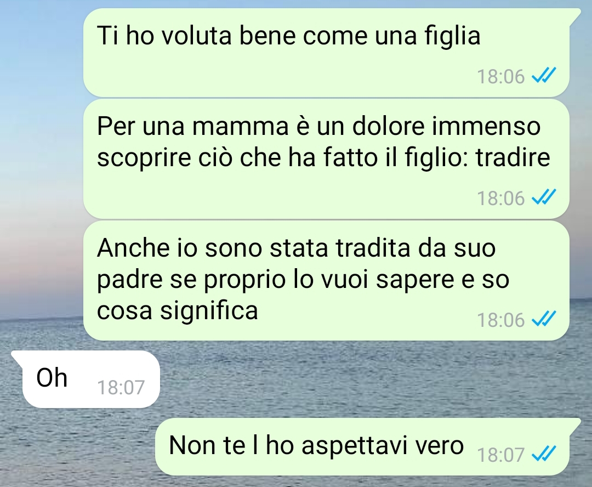
Task: Select the received 'Oh' message
Action: pyautogui.click(x=86, y=379)
